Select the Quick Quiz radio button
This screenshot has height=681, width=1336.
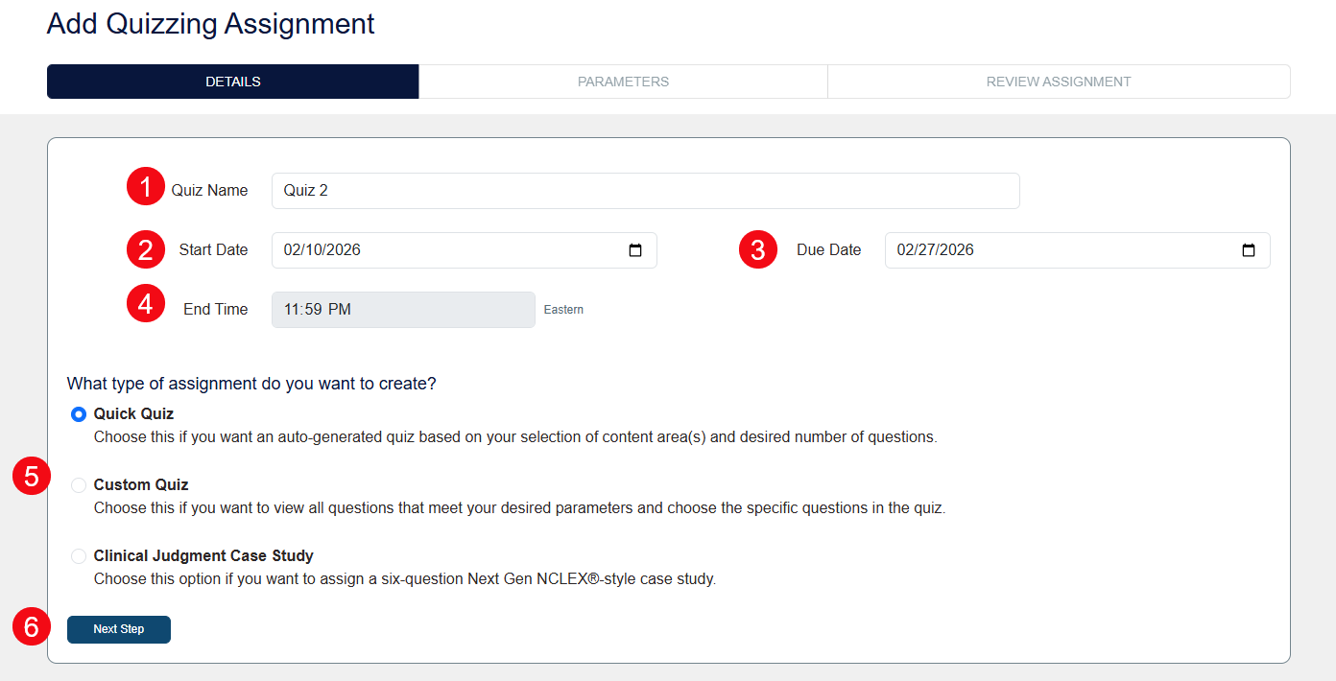(78, 413)
